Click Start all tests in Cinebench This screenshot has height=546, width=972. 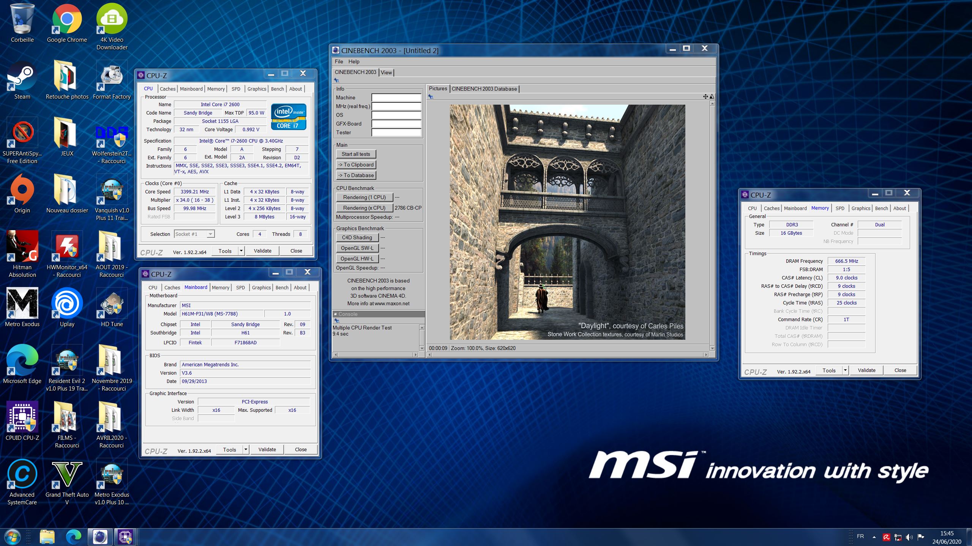pyautogui.click(x=356, y=154)
